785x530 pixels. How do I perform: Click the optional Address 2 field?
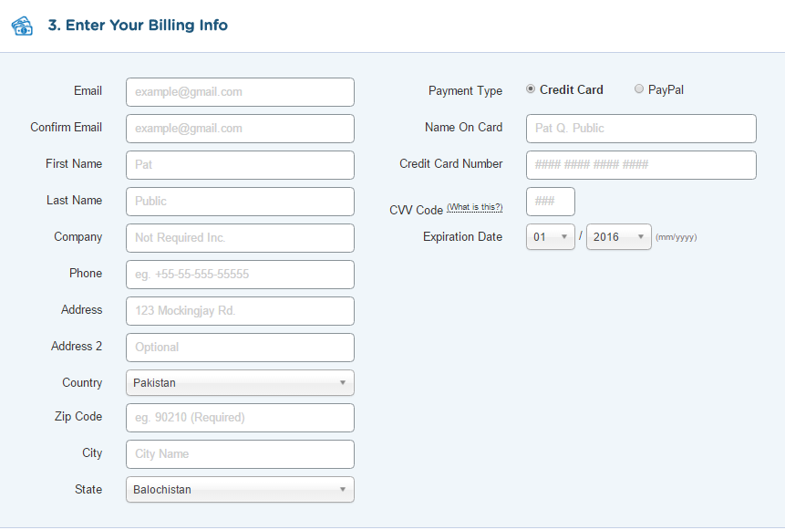point(240,347)
